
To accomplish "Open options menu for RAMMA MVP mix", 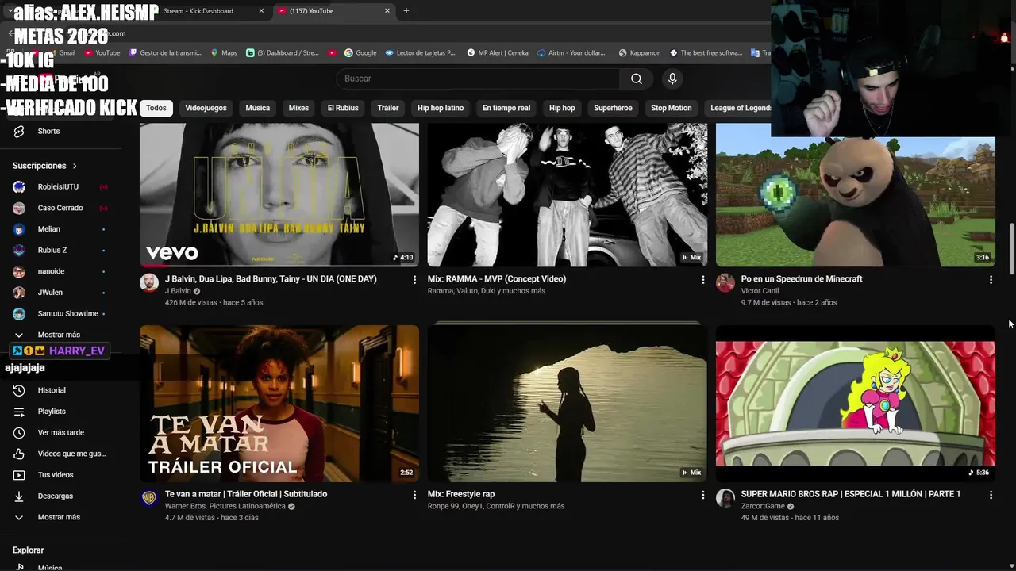I will click(702, 279).
